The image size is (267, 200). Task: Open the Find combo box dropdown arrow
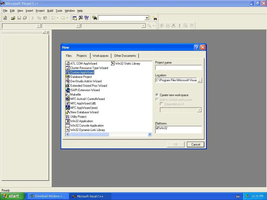tap(147, 18)
